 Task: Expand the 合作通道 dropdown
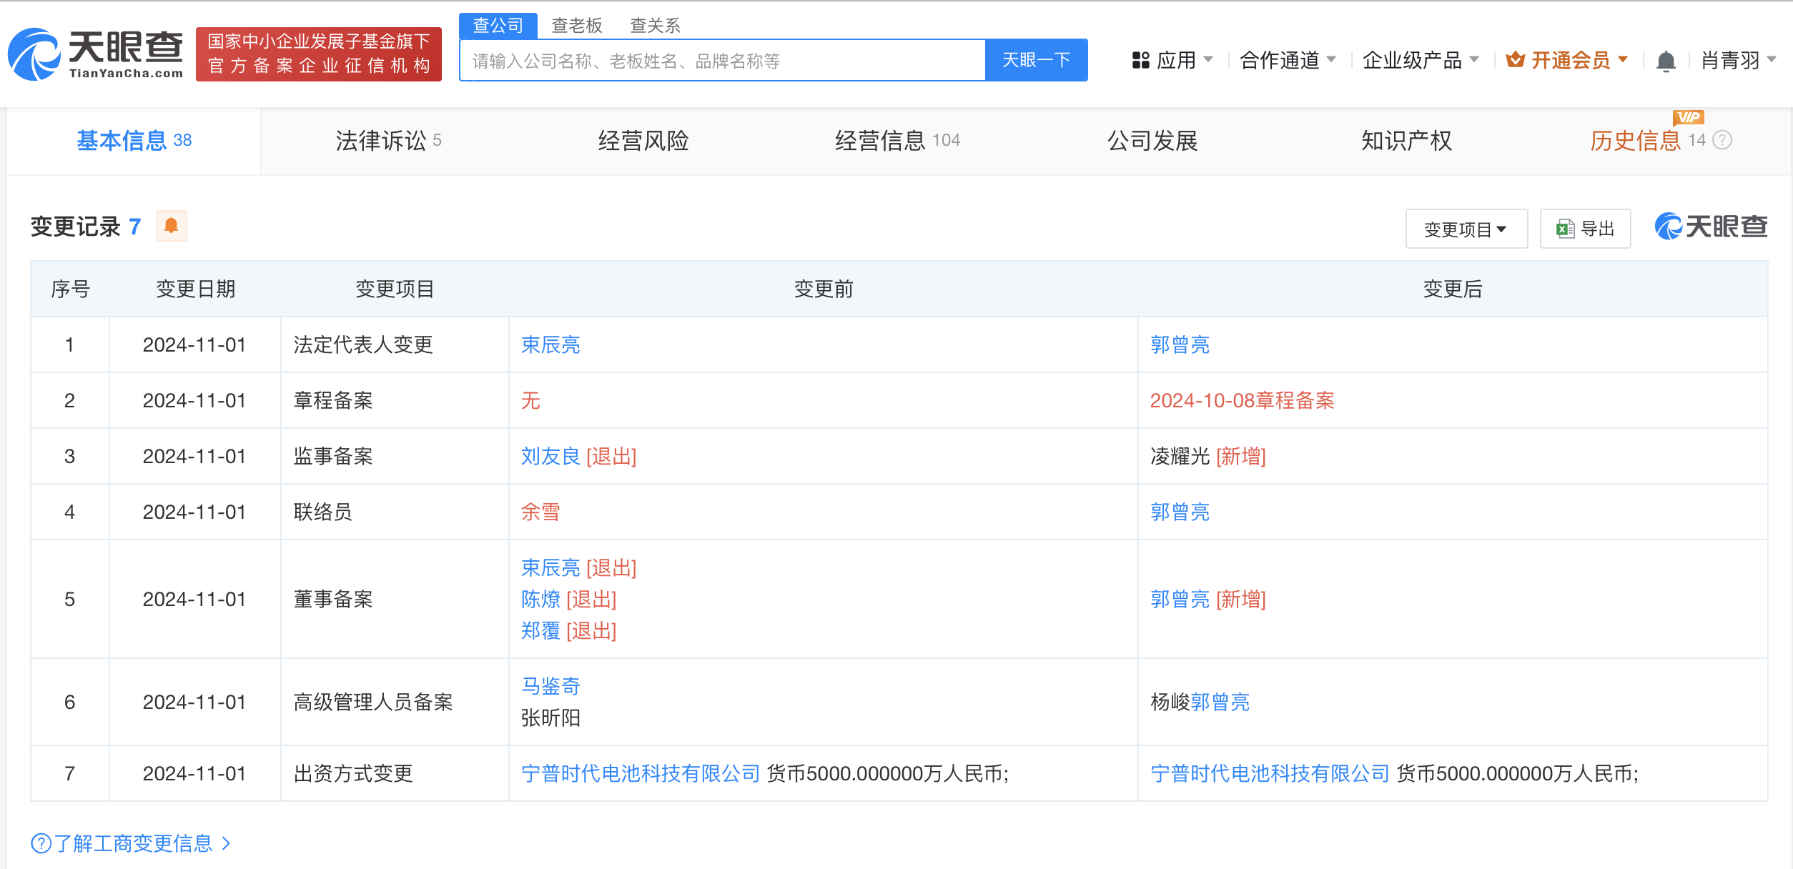[x=1288, y=60]
